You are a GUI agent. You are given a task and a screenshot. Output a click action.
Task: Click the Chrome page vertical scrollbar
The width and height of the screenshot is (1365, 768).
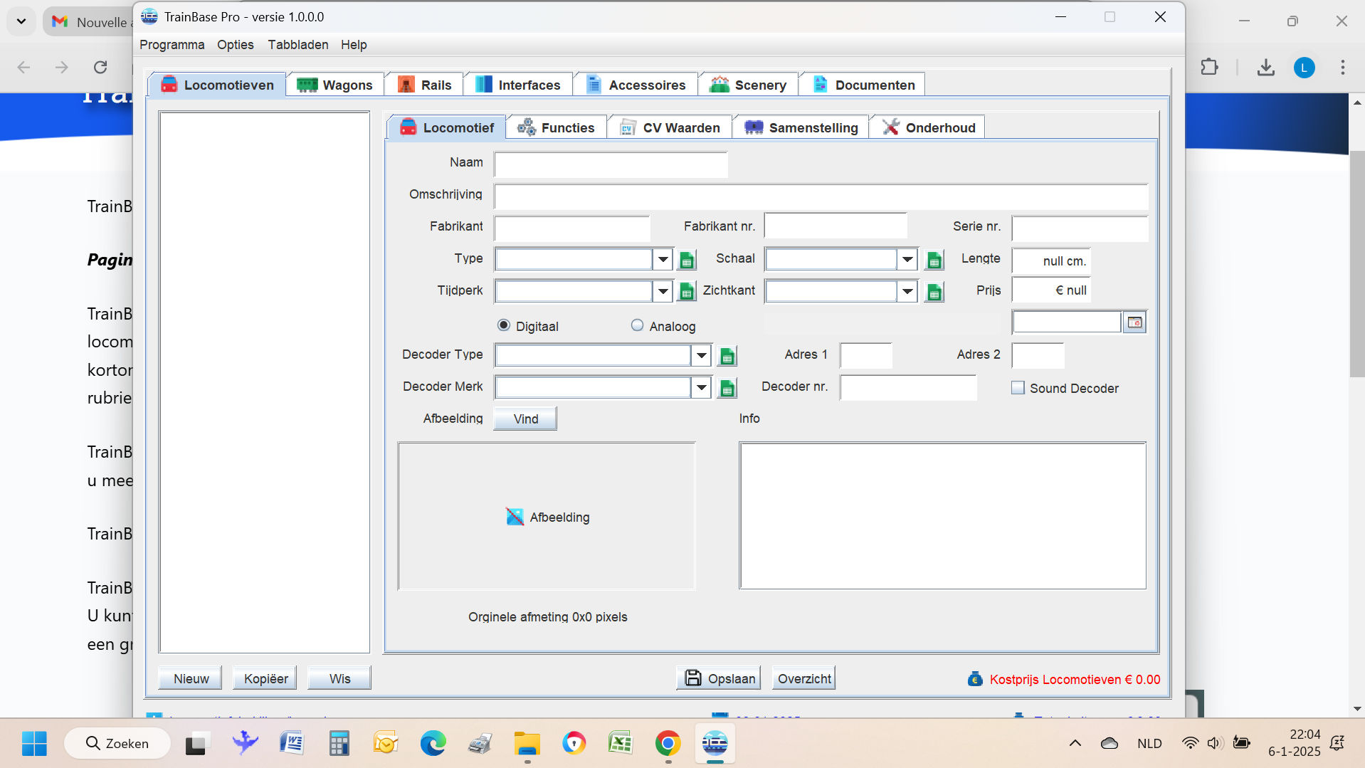pyautogui.click(x=1356, y=263)
